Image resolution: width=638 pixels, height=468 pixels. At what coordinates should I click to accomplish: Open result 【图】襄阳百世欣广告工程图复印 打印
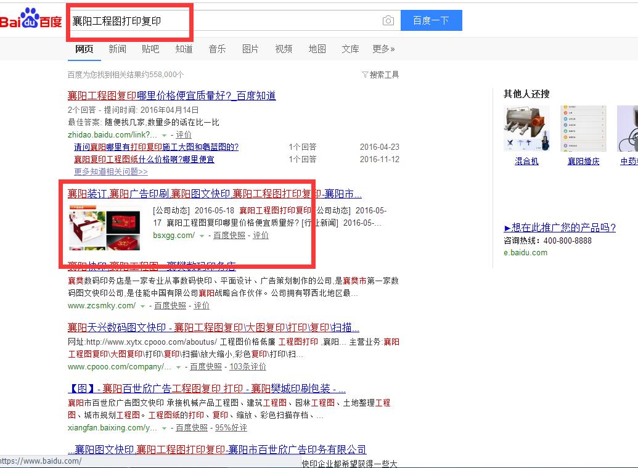[207, 388]
